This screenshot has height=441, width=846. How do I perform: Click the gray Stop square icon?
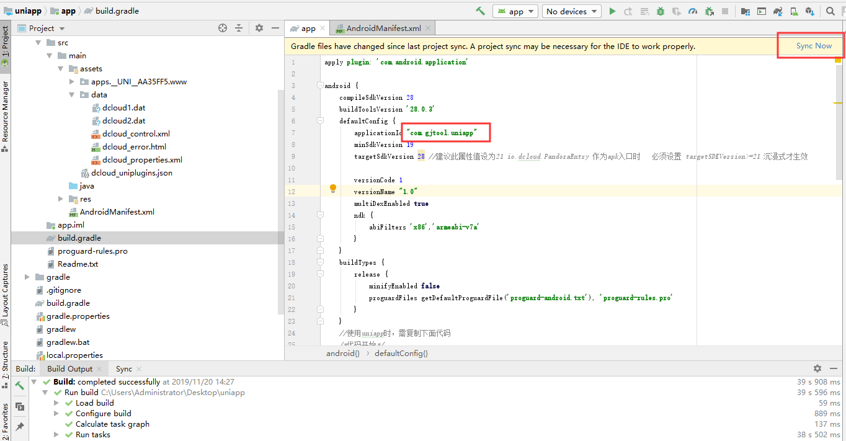[x=725, y=11]
